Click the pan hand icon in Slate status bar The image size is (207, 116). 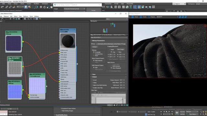pyautogui.click(x=114, y=105)
